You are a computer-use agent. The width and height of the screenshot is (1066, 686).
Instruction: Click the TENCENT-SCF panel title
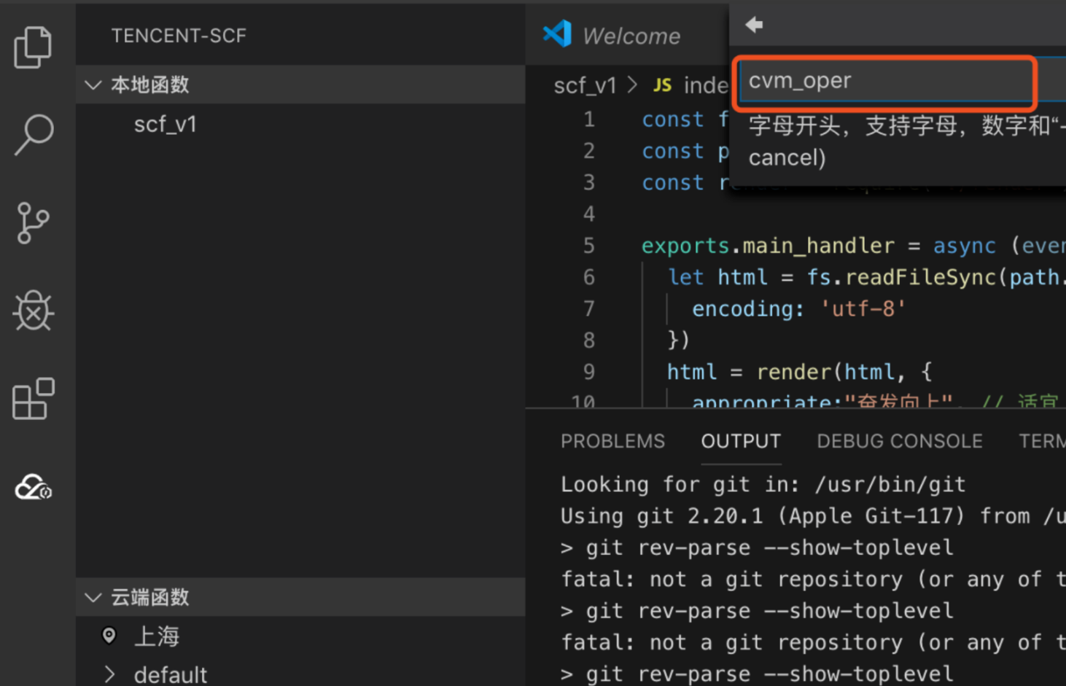point(179,36)
